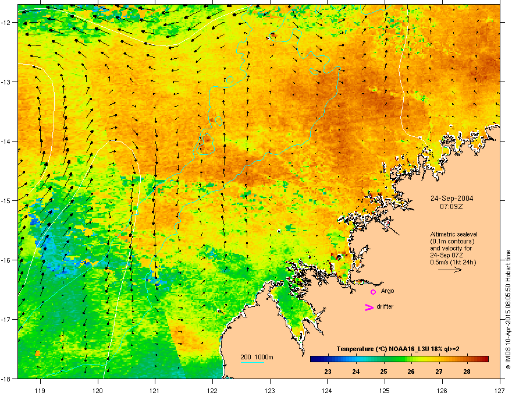512x396 pixels.
Task: Click the longitude axis label 122
Action: coord(212,390)
